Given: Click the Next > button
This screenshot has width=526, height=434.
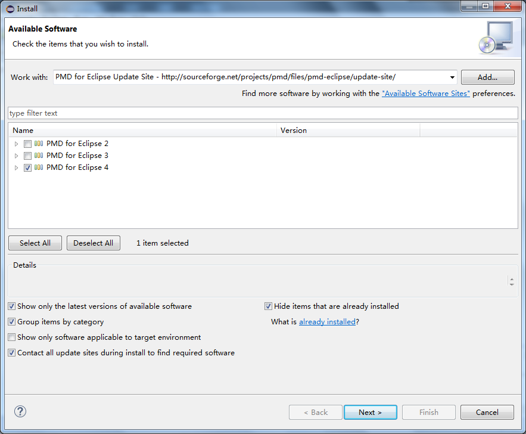Looking at the screenshot, I should [x=371, y=412].
